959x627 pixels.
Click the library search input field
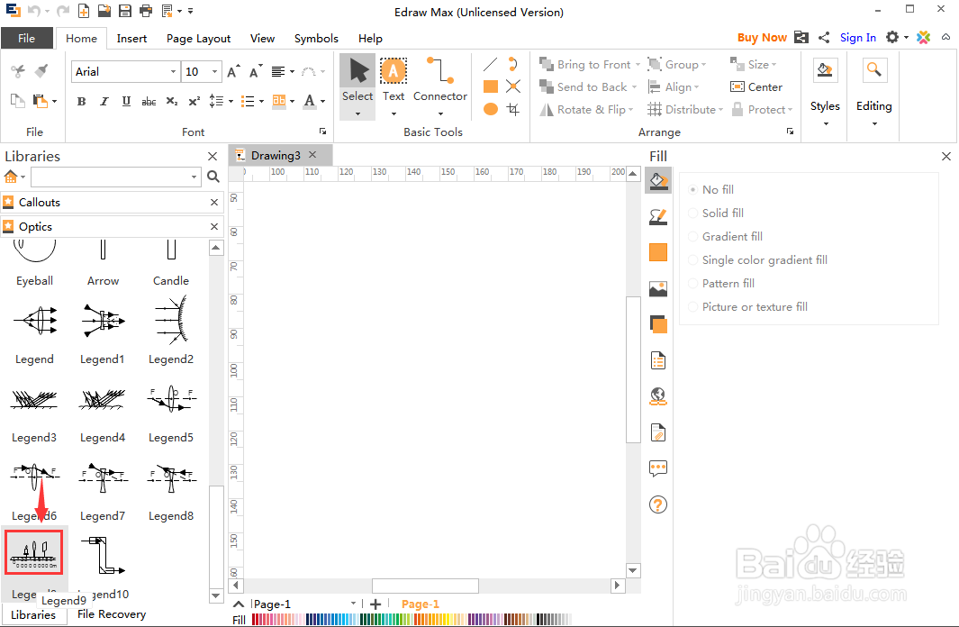point(110,177)
